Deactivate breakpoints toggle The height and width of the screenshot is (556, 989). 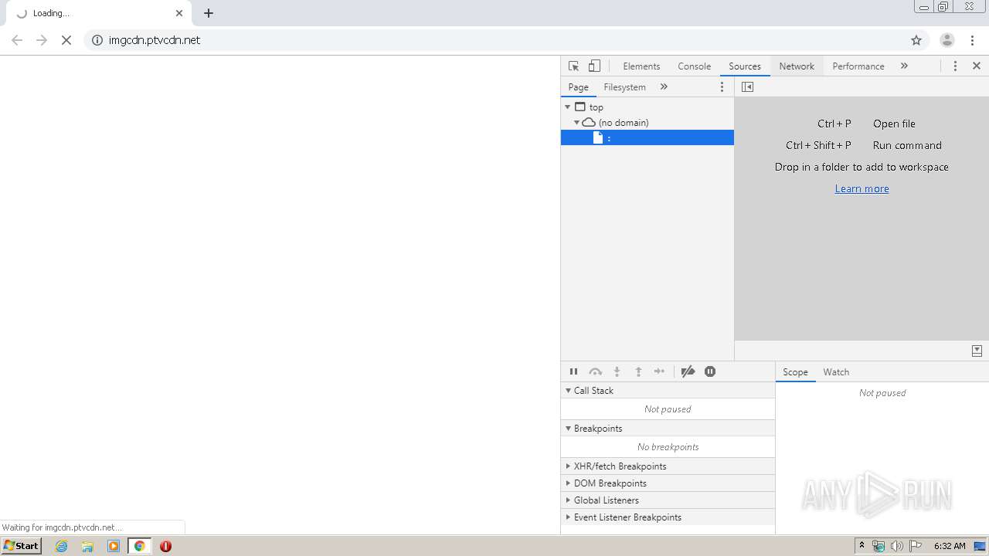pos(688,371)
